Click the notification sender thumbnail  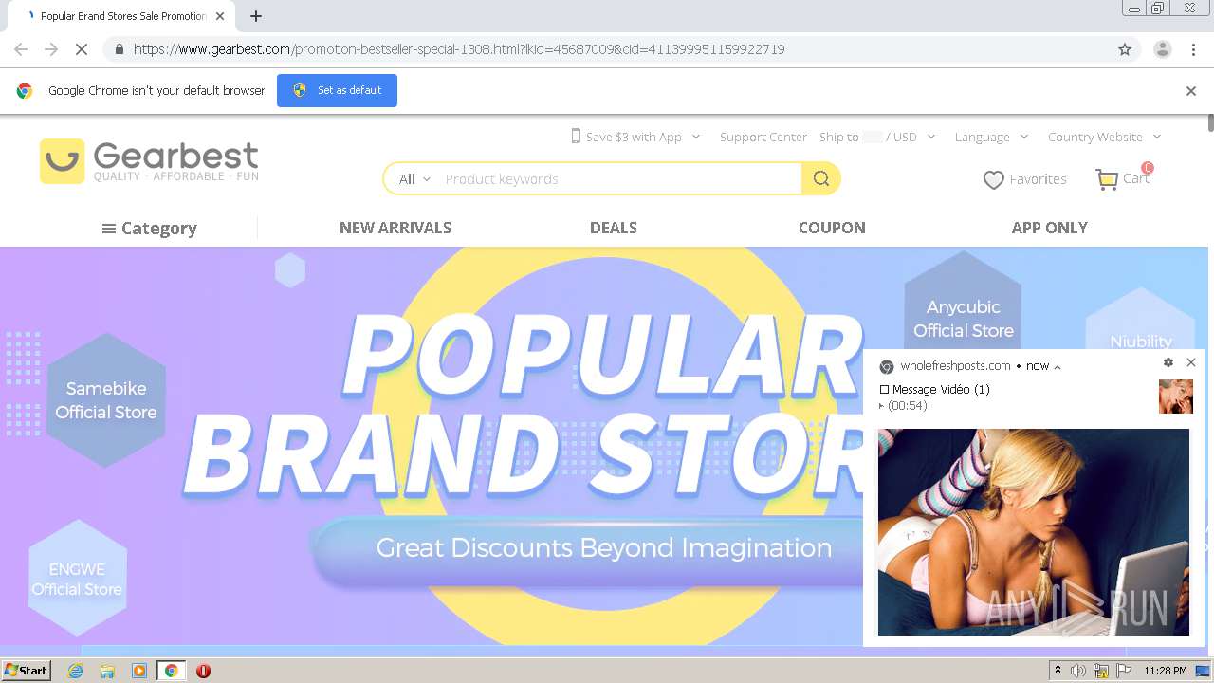click(x=1176, y=397)
